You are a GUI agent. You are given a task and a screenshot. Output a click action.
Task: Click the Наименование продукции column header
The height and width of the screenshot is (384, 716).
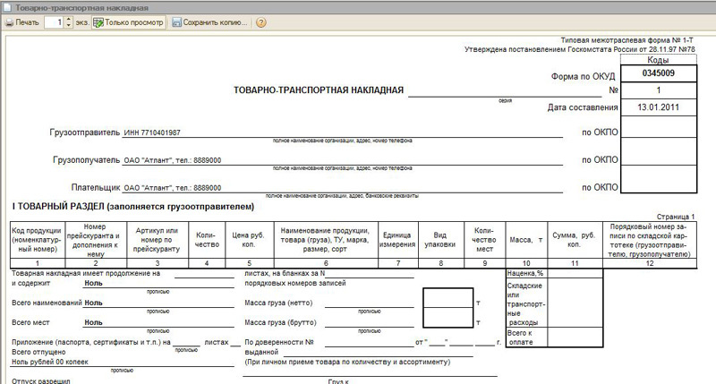point(326,239)
